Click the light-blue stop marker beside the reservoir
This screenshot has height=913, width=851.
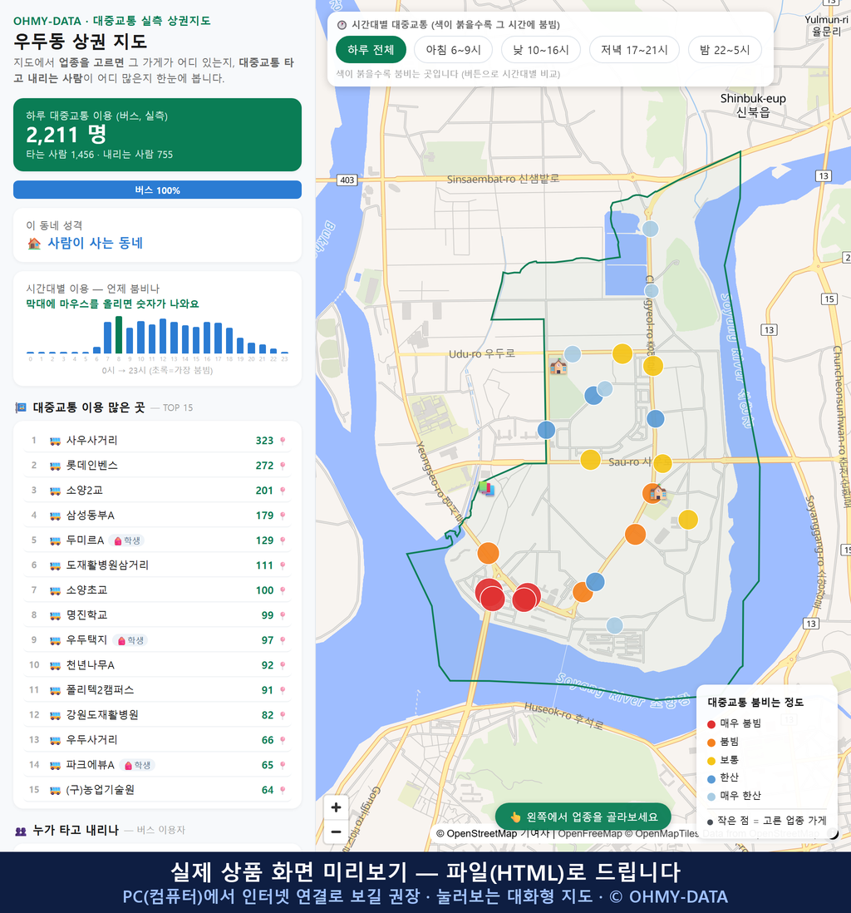point(650,229)
